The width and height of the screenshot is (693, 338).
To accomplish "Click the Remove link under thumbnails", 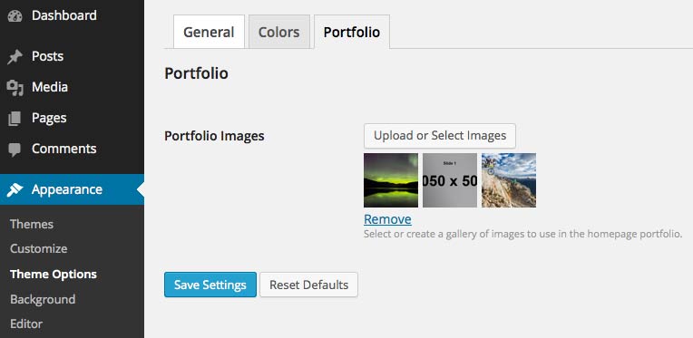I will 387,219.
